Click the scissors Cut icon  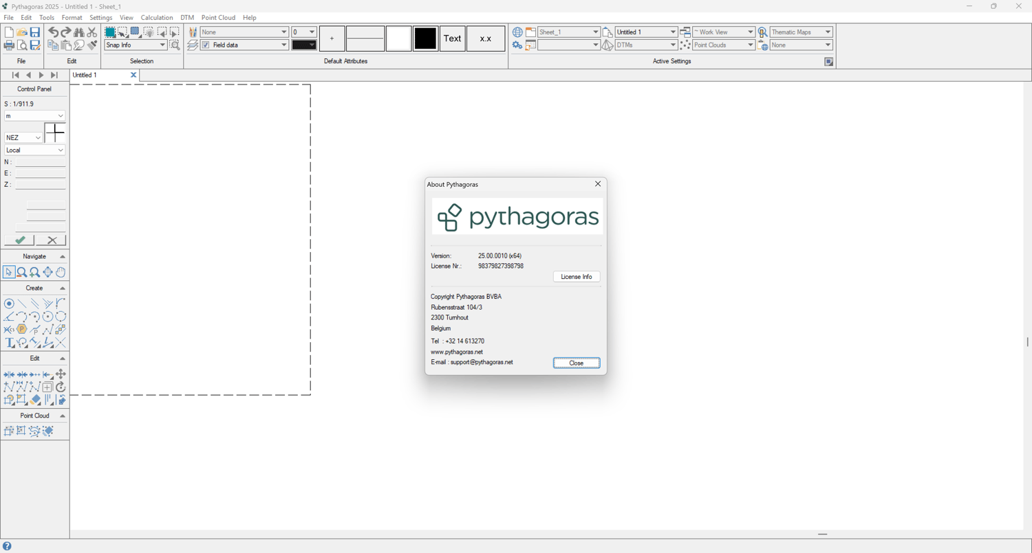coord(92,32)
